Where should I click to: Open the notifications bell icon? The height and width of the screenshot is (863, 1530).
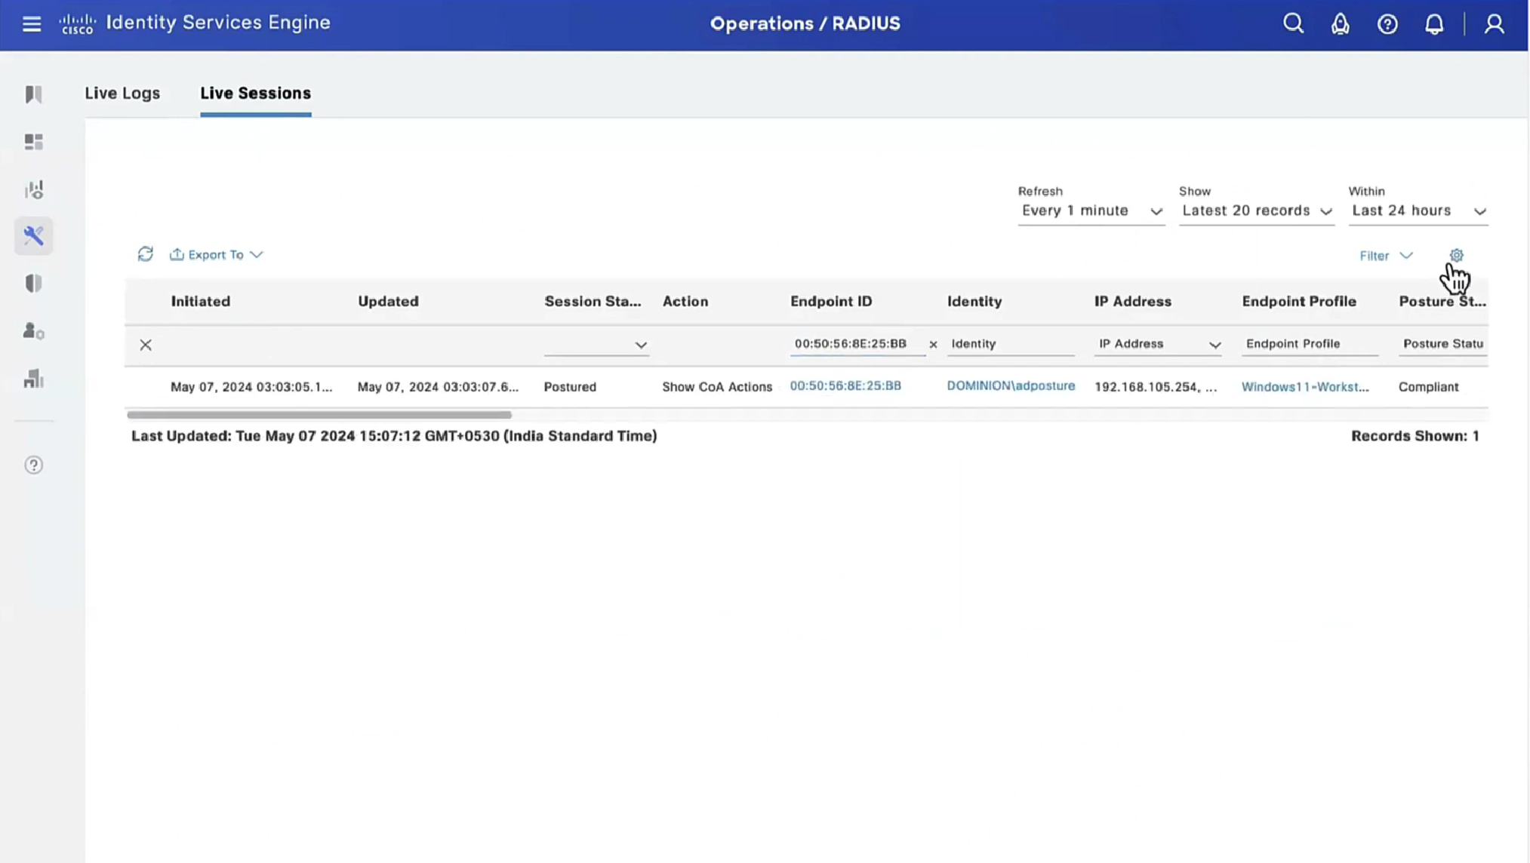pos(1433,24)
